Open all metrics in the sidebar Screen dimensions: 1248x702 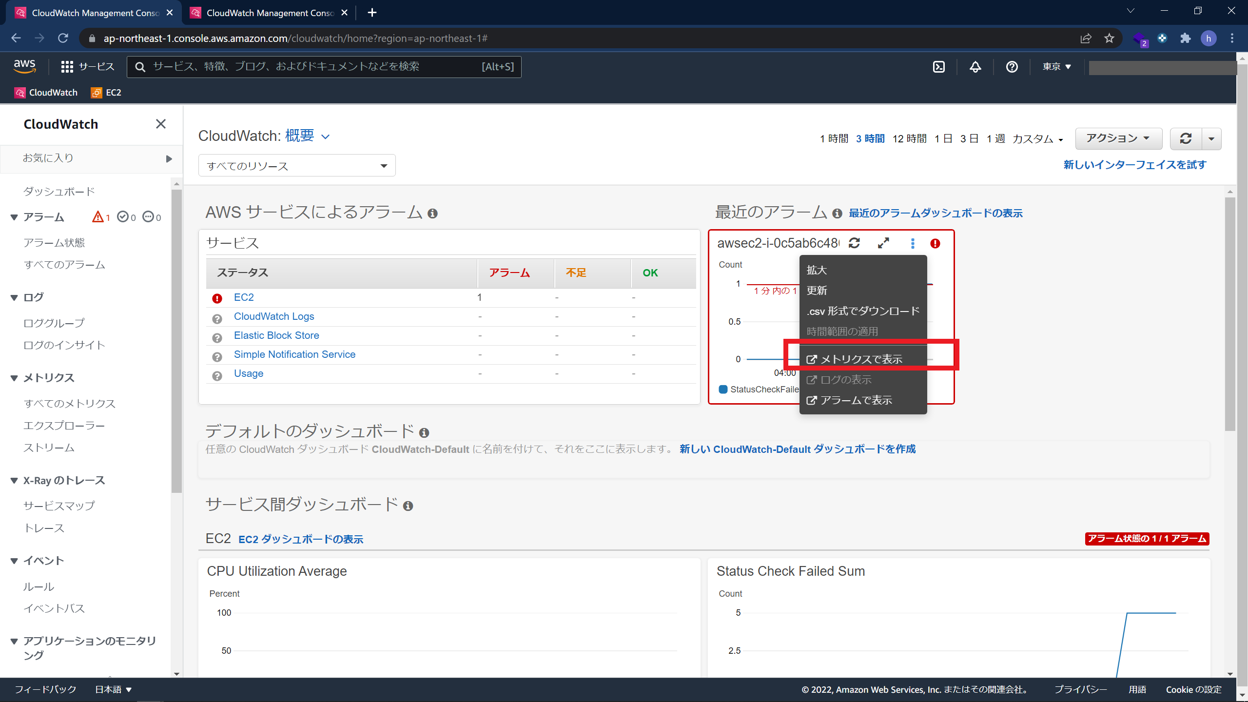70,404
